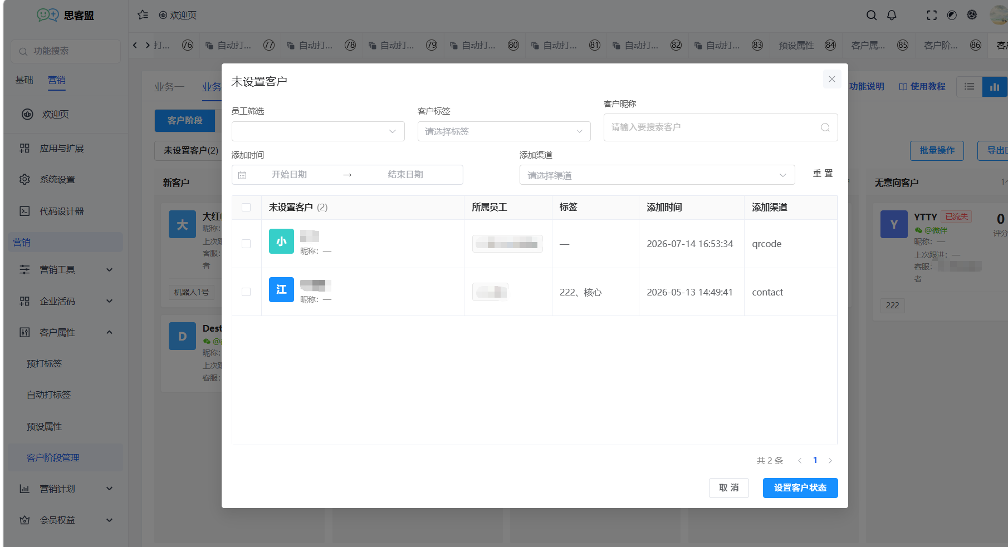Expand the 企业活码 menu
This screenshot has width=1008, height=547.
point(110,301)
